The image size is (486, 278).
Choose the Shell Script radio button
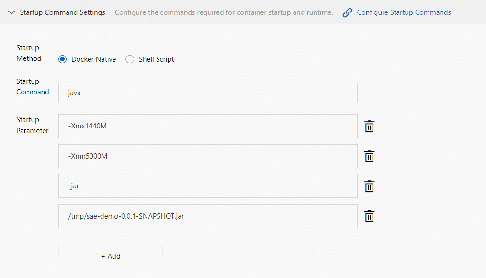[x=130, y=59]
